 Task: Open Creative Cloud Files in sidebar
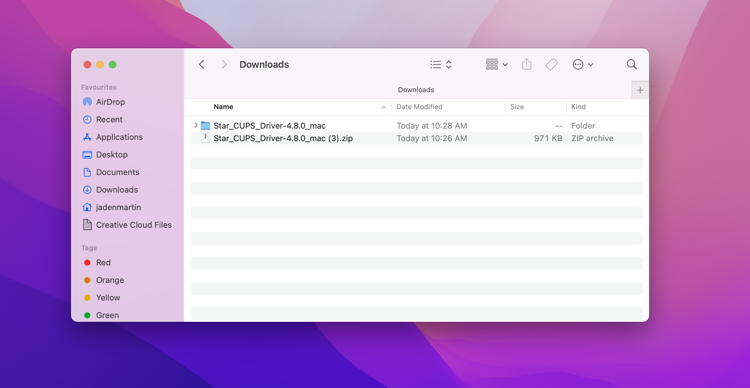134,225
